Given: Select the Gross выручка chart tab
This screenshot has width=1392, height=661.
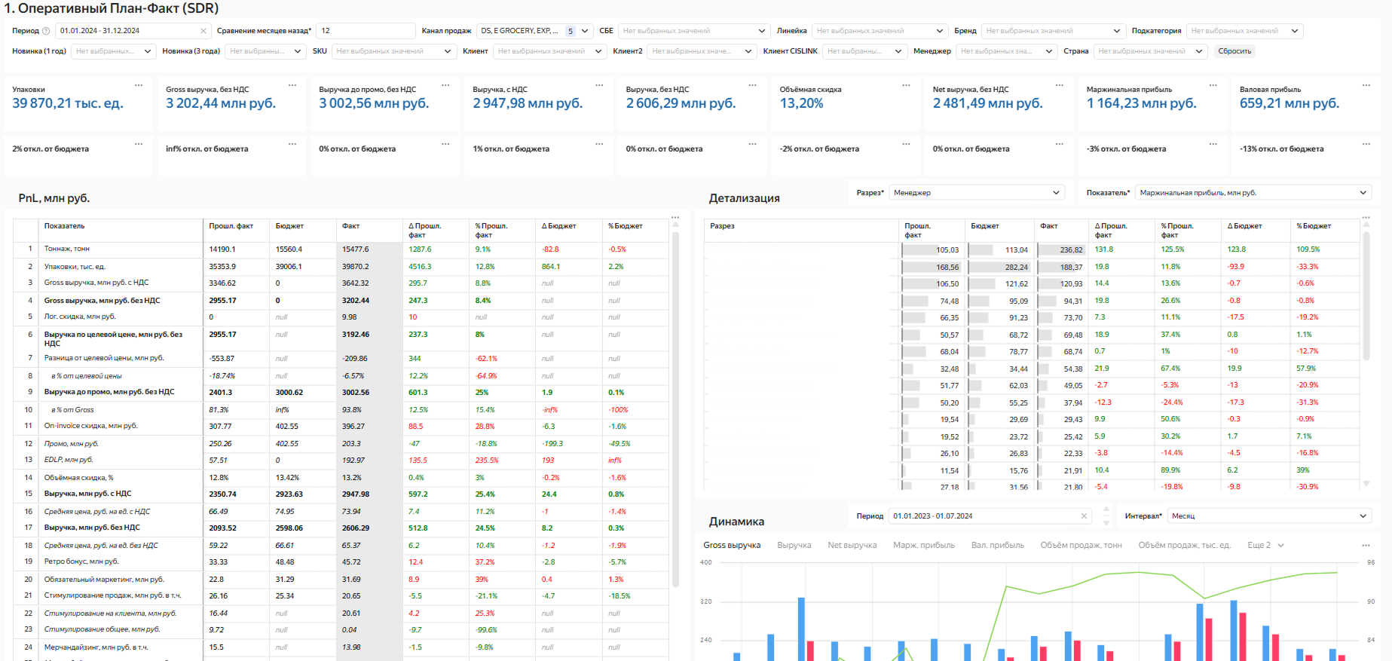Looking at the screenshot, I should pyautogui.click(x=732, y=545).
